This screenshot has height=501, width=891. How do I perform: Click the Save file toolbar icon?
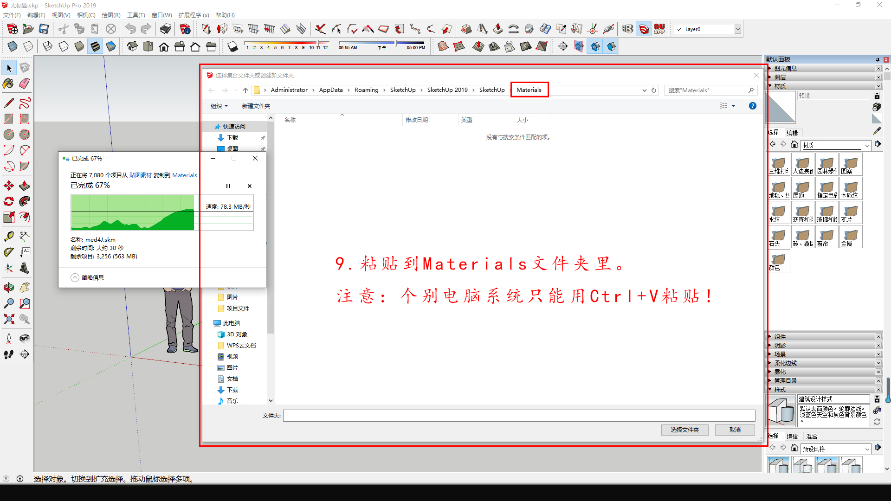point(44,29)
